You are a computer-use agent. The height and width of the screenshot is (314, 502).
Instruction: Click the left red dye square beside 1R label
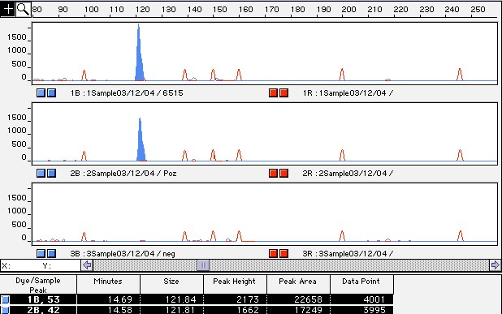pos(273,93)
